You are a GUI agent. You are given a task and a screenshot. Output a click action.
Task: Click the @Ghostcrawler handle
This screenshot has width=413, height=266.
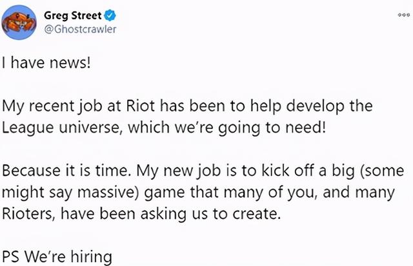[80, 29]
